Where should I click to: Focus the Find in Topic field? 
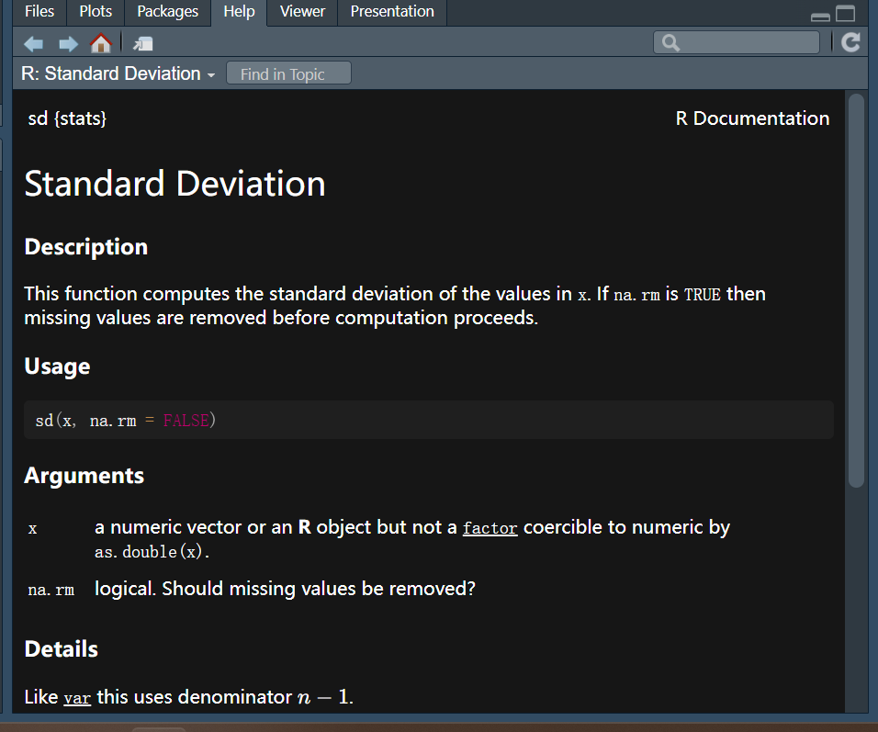click(288, 73)
